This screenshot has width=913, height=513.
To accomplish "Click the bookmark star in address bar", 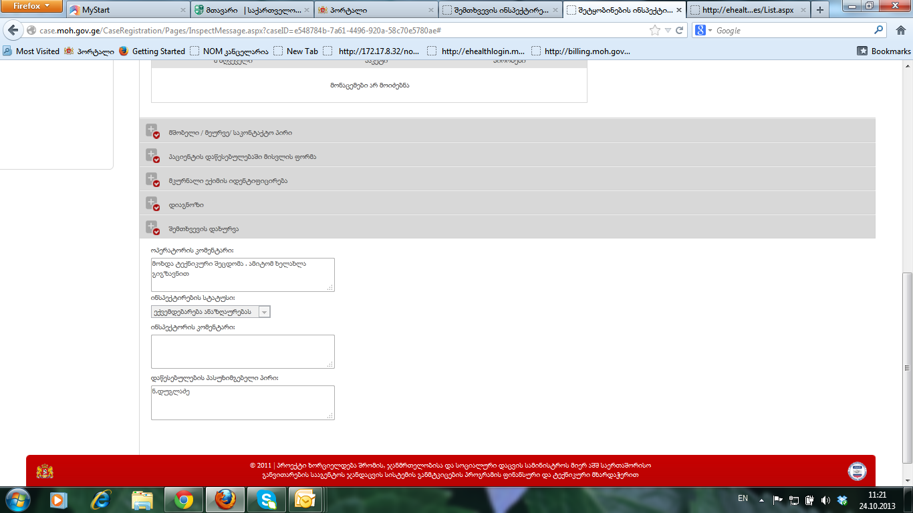I will coord(655,31).
